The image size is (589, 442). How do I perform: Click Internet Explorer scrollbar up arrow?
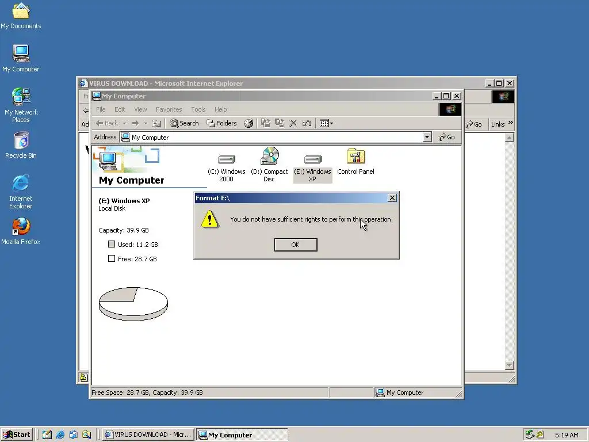[510, 138]
